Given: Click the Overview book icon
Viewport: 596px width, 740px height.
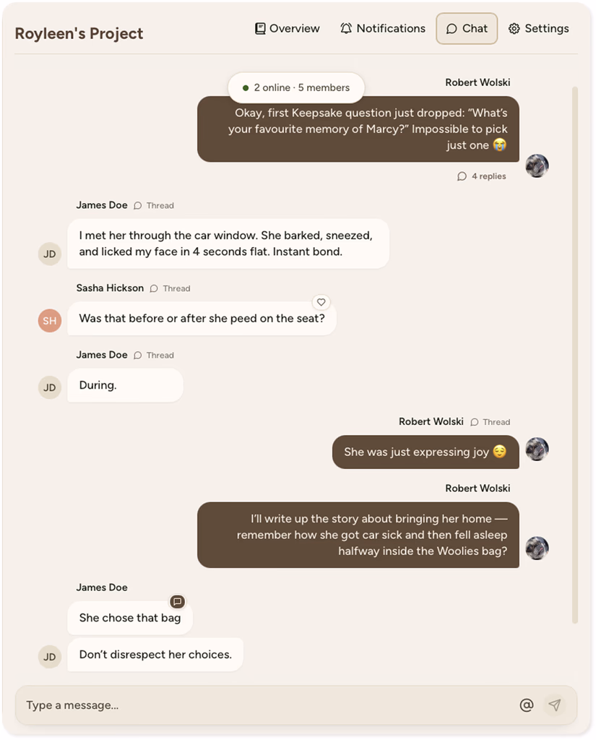Looking at the screenshot, I should (260, 28).
